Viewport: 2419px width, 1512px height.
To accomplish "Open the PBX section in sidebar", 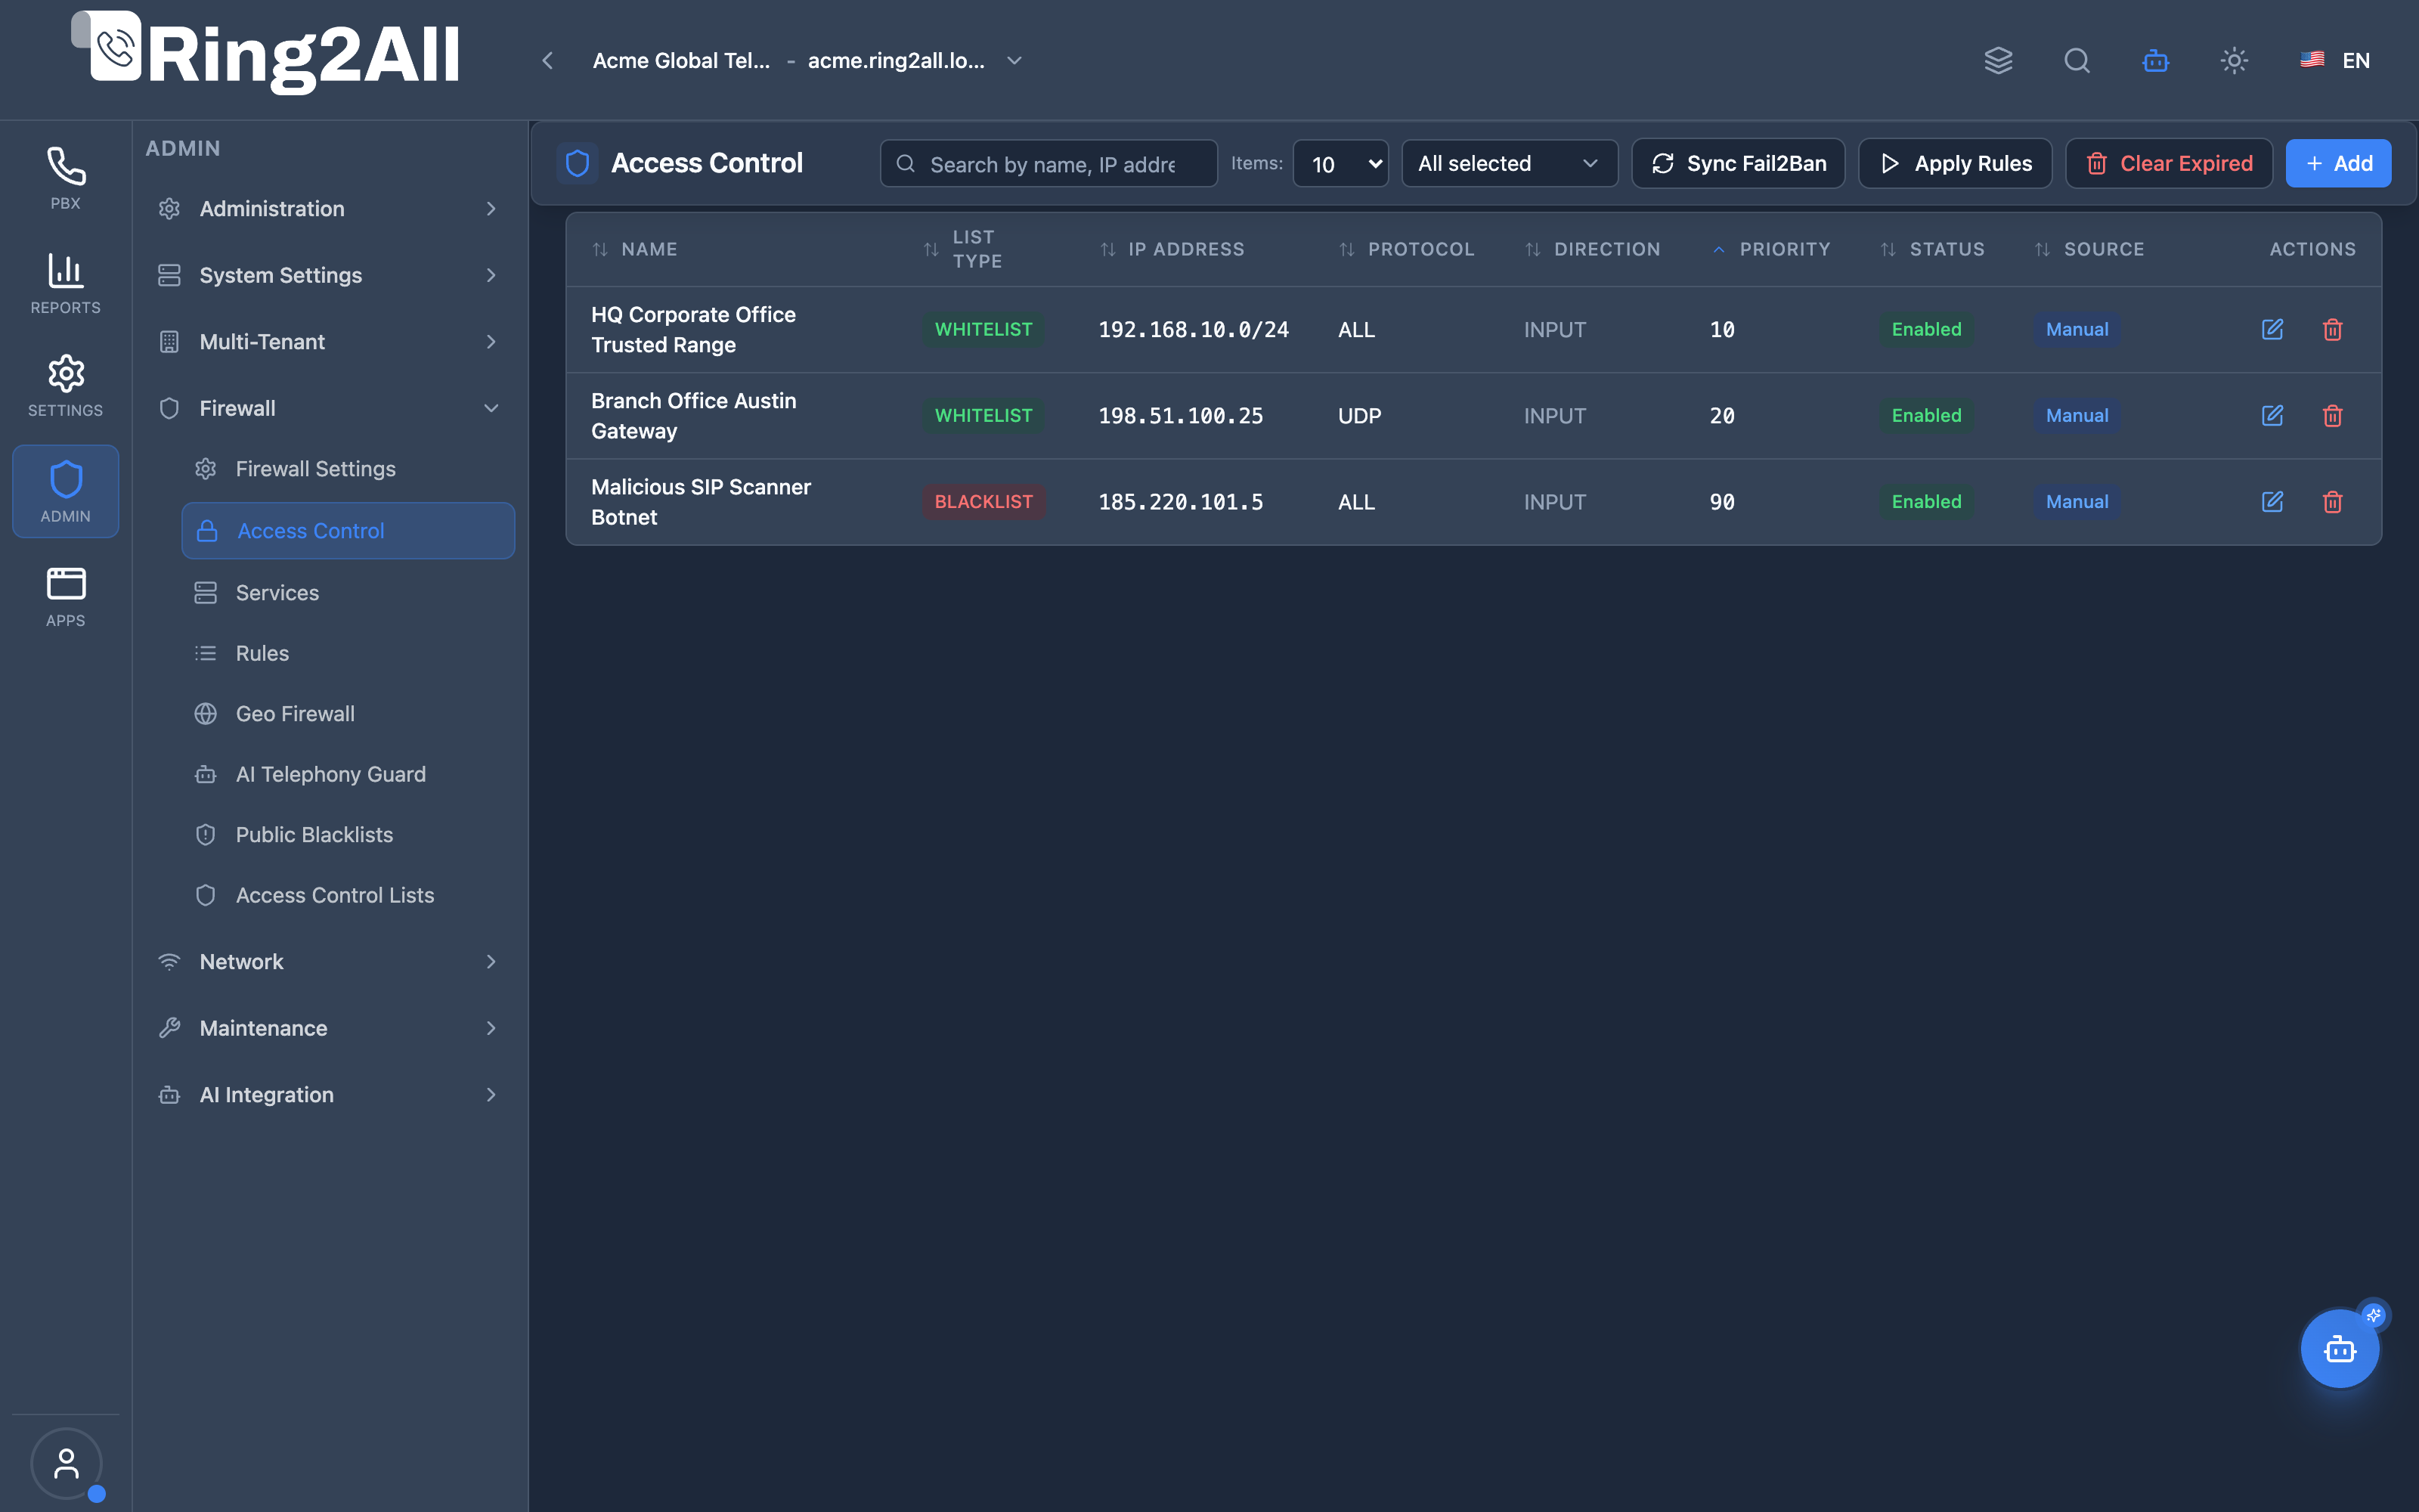I will pyautogui.click(x=65, y=178).
